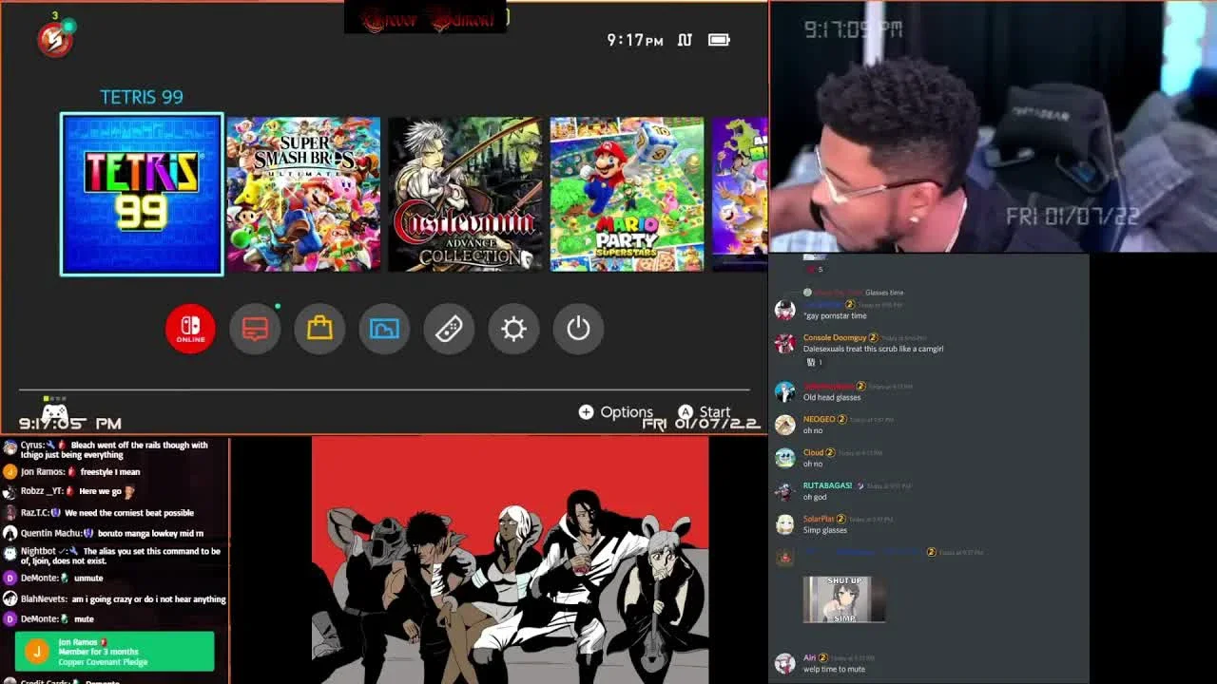Click the "Simp glasses" message text

coord(824,530)
